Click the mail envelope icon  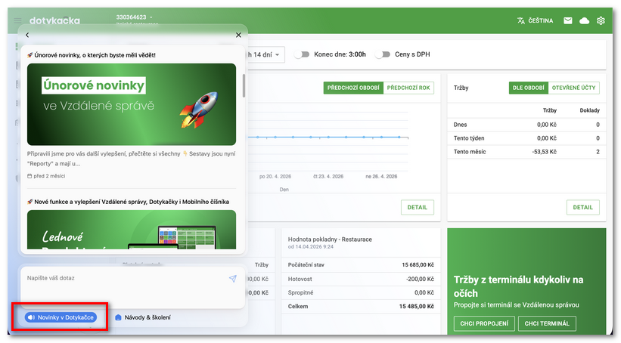(x=567, y=20)
